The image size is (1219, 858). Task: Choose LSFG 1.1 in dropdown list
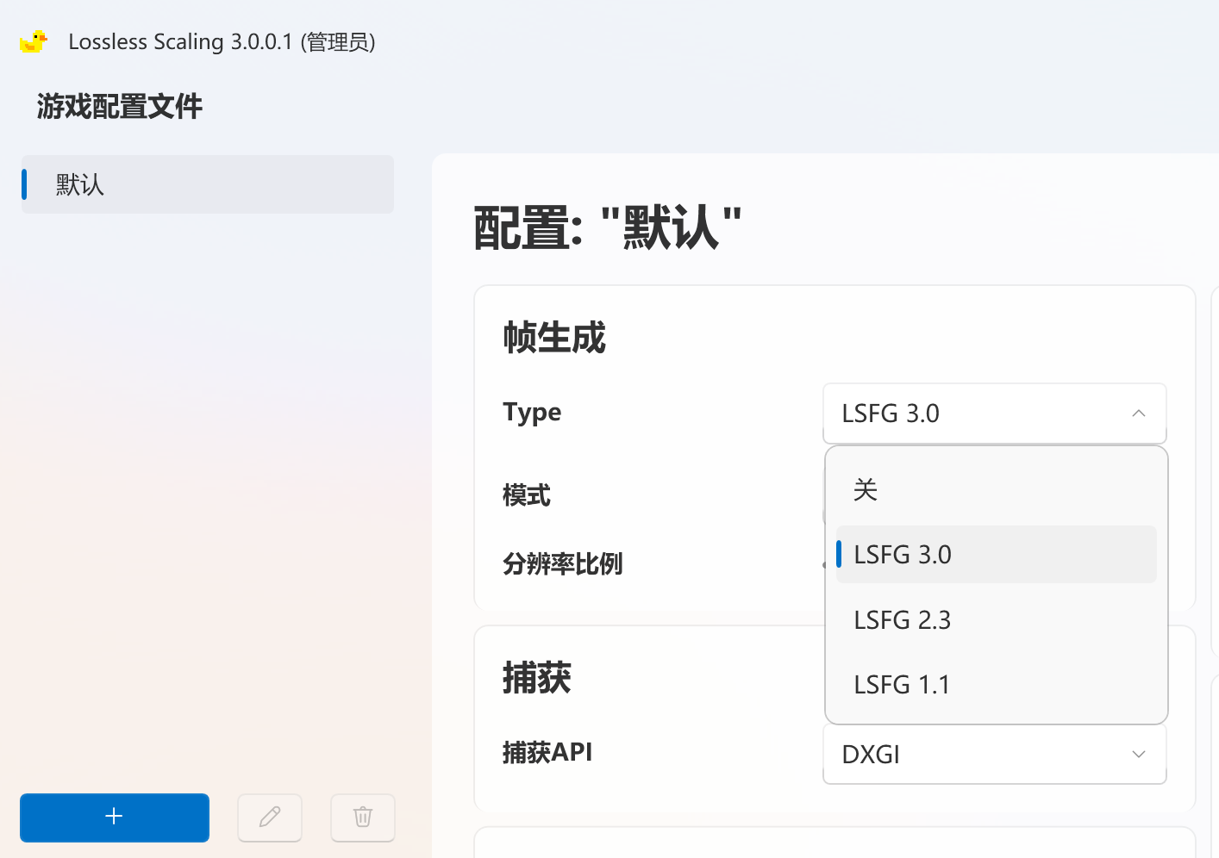pyautogui.click(x=997, y=685)
